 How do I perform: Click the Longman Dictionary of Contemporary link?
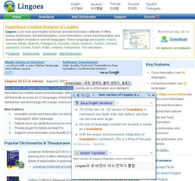[52, 166]
